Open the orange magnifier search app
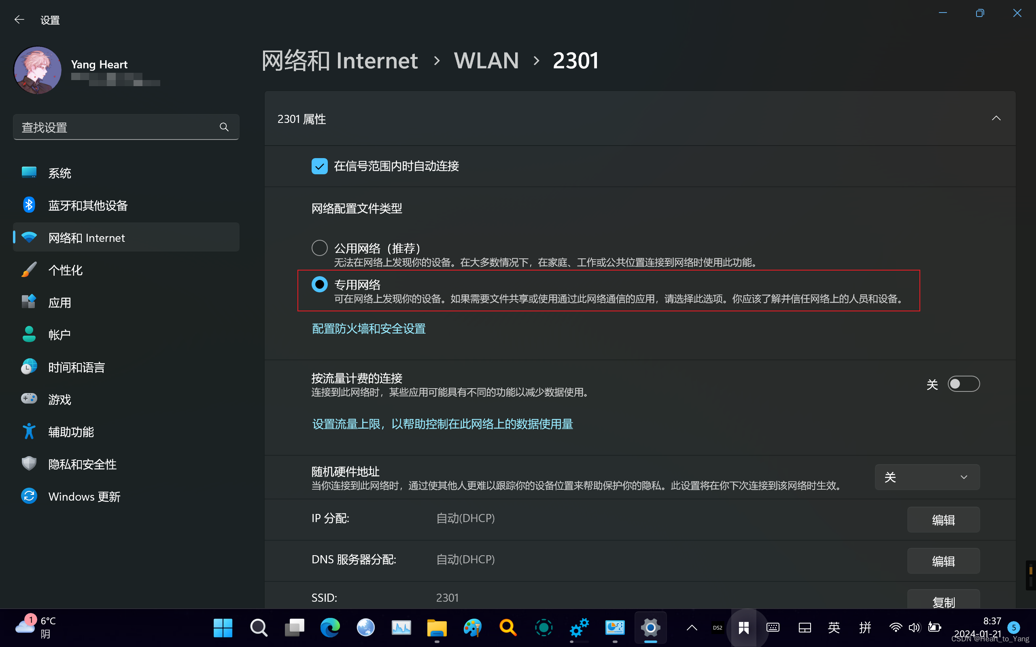Screen dimensions: 1036x647 point(508,628)
